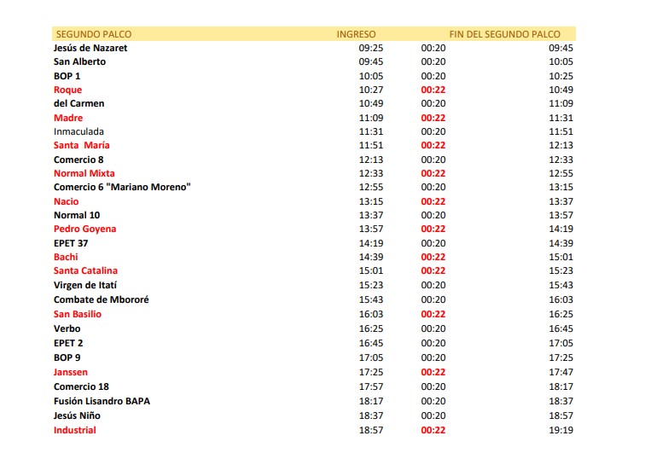This screenshot has width=651, height=453.
Task: Select the Fusión Lisandro BAPA entry
Action: [x=102, y=401]
